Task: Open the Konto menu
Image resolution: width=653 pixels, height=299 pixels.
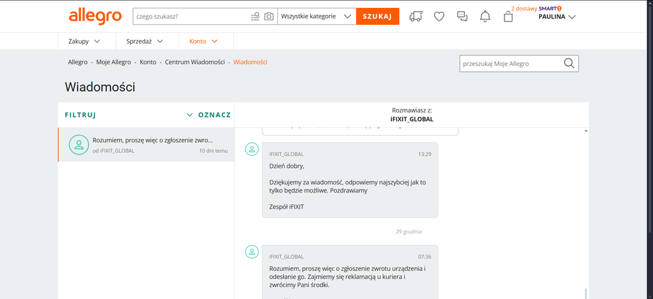Action: point(203,41)
